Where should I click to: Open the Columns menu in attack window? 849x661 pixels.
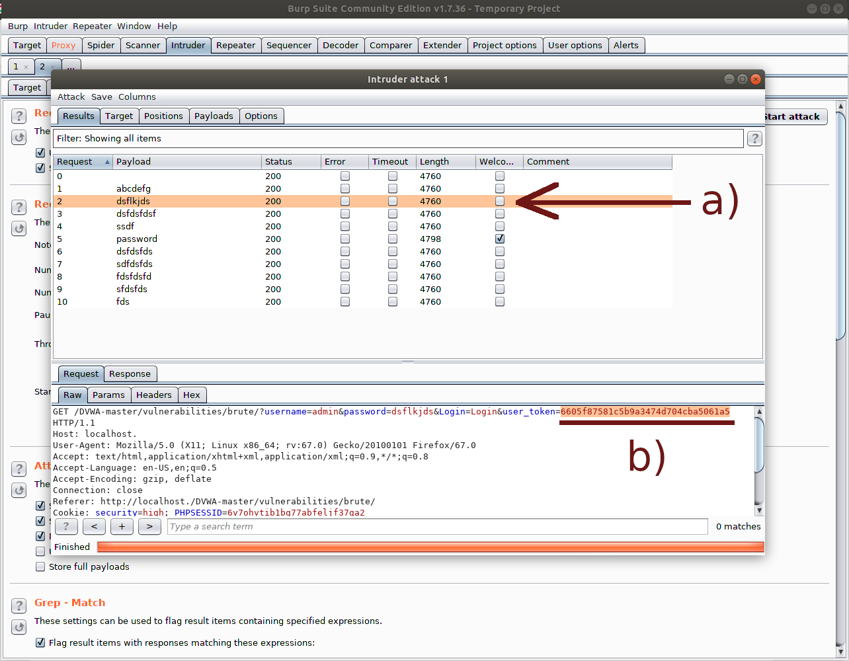point(137,97)
